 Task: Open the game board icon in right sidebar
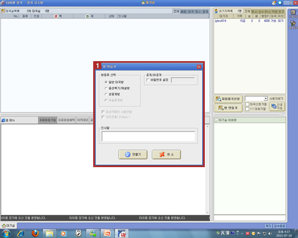293,12
